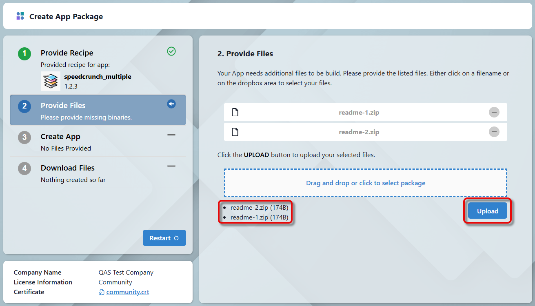Click the dash icon beside Download Files
Viewport: 535px width, 306px height.
[x=171, y=166]
